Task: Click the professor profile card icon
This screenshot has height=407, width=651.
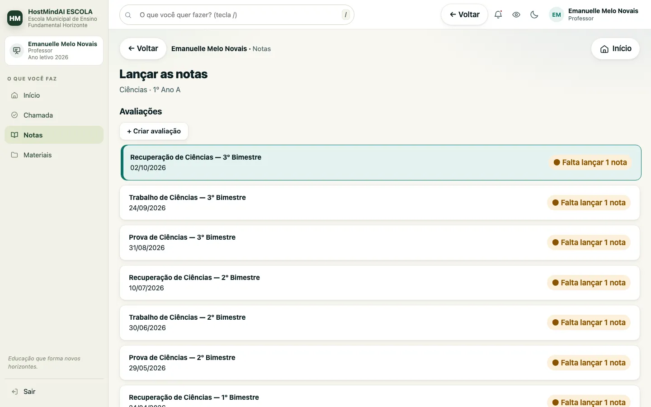Action: point(17,51)
